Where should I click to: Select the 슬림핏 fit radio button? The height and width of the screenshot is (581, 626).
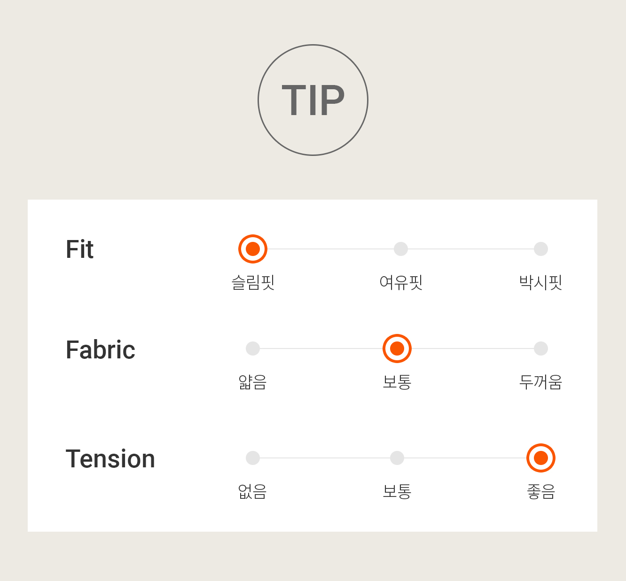coord(253,249)
